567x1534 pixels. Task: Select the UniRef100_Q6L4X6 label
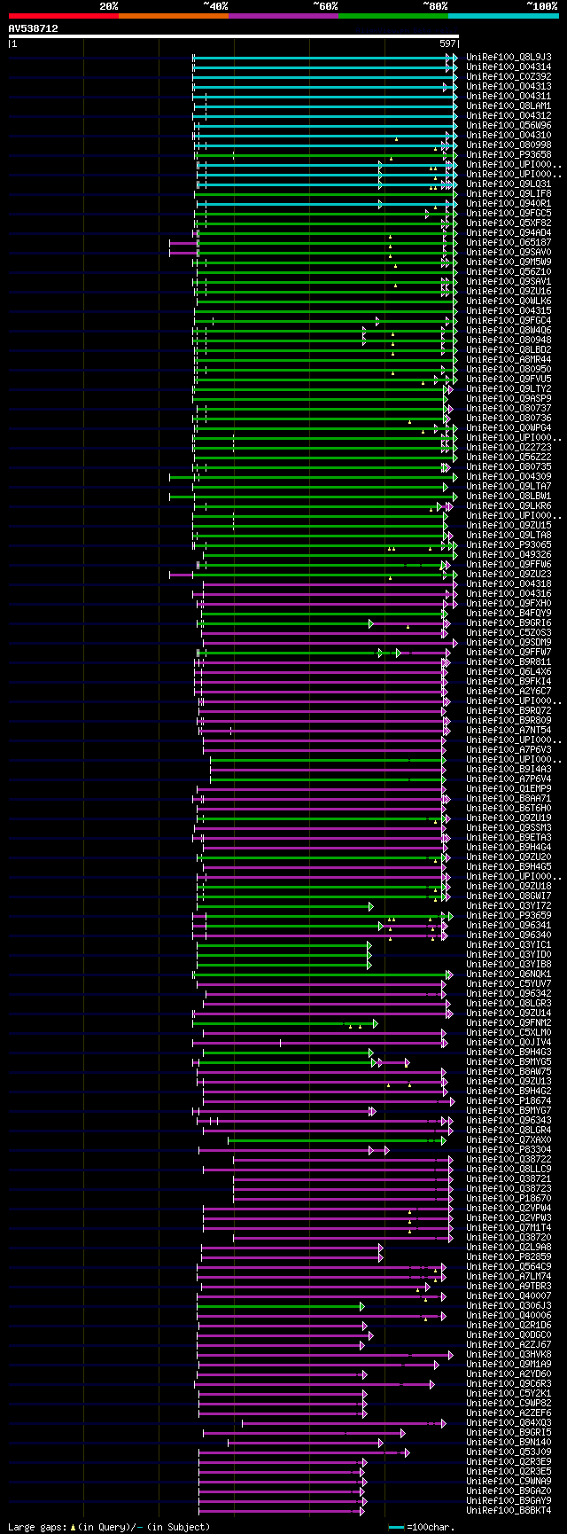pos(509,671)
